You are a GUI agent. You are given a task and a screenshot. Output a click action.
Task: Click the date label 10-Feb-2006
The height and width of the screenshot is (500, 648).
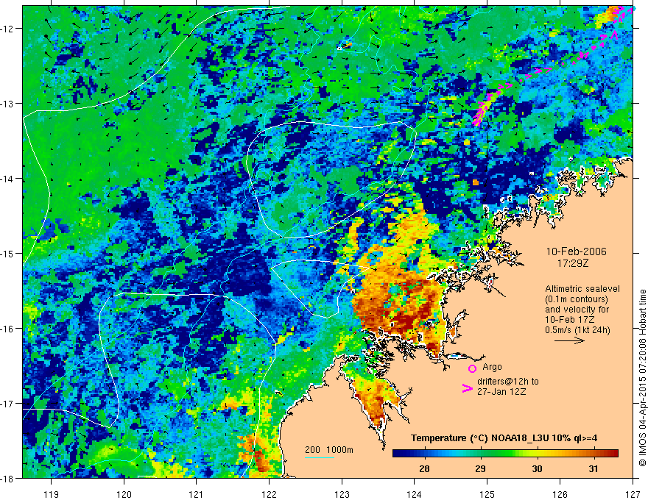576,251
